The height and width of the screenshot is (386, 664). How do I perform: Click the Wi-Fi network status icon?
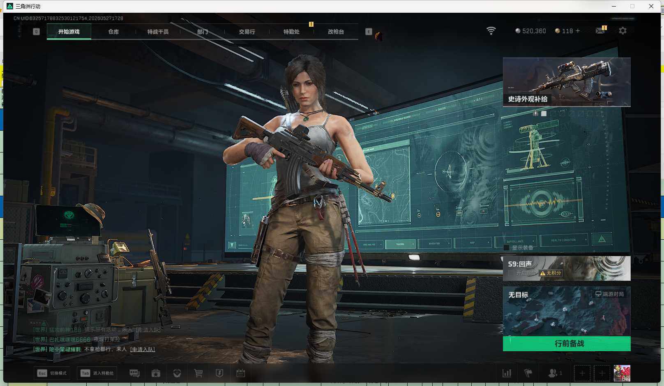(x=491, y=31)
